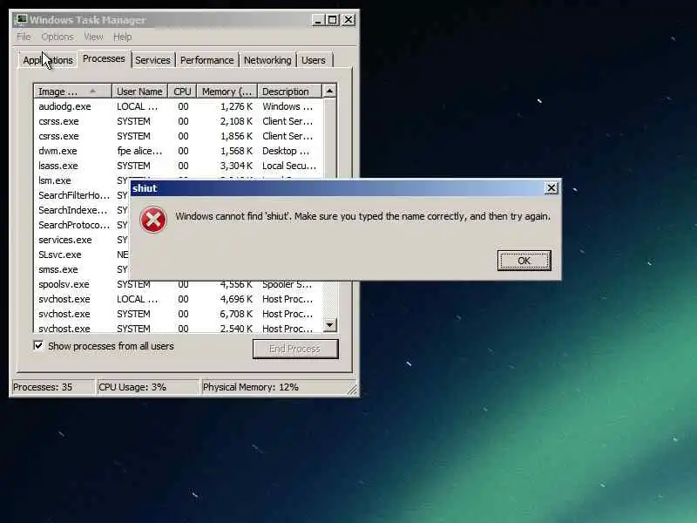Sort by the CPU column header

[x=182, y=92]
